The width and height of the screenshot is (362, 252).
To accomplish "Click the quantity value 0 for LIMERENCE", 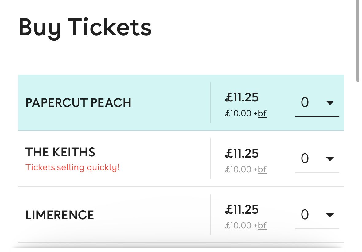I will pyautogui.click(x=305, y=215).
